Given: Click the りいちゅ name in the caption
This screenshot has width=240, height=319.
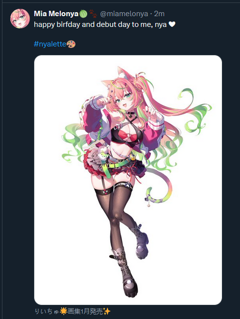Looking at the screenshot, I should [x=47, y=311].
